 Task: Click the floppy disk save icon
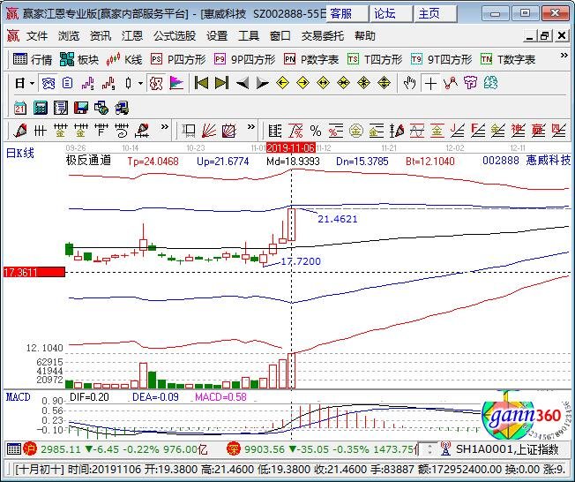(x=81, y=108)
